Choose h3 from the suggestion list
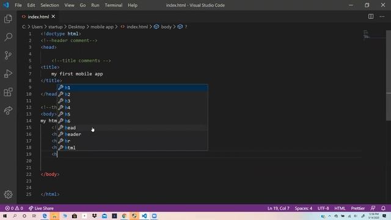Viewport: 391px width, 220px height. tap(133, 101)
